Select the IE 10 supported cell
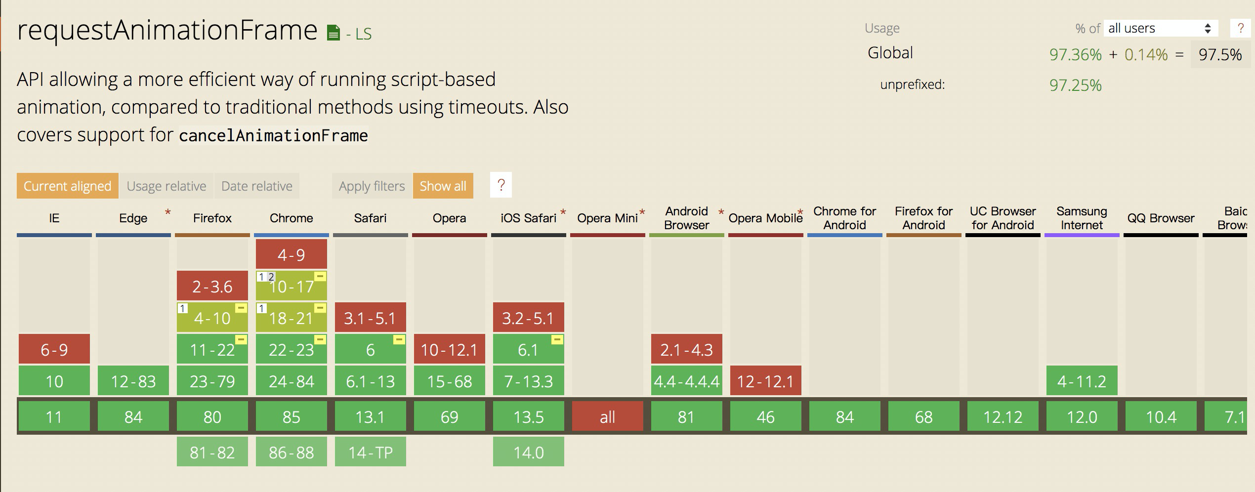This screenshot has width=1255, height=492. 54,381
